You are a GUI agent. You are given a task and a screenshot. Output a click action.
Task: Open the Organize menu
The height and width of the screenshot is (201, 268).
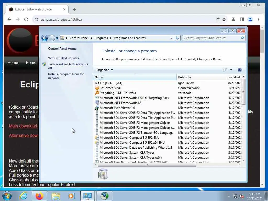[105, 70]
